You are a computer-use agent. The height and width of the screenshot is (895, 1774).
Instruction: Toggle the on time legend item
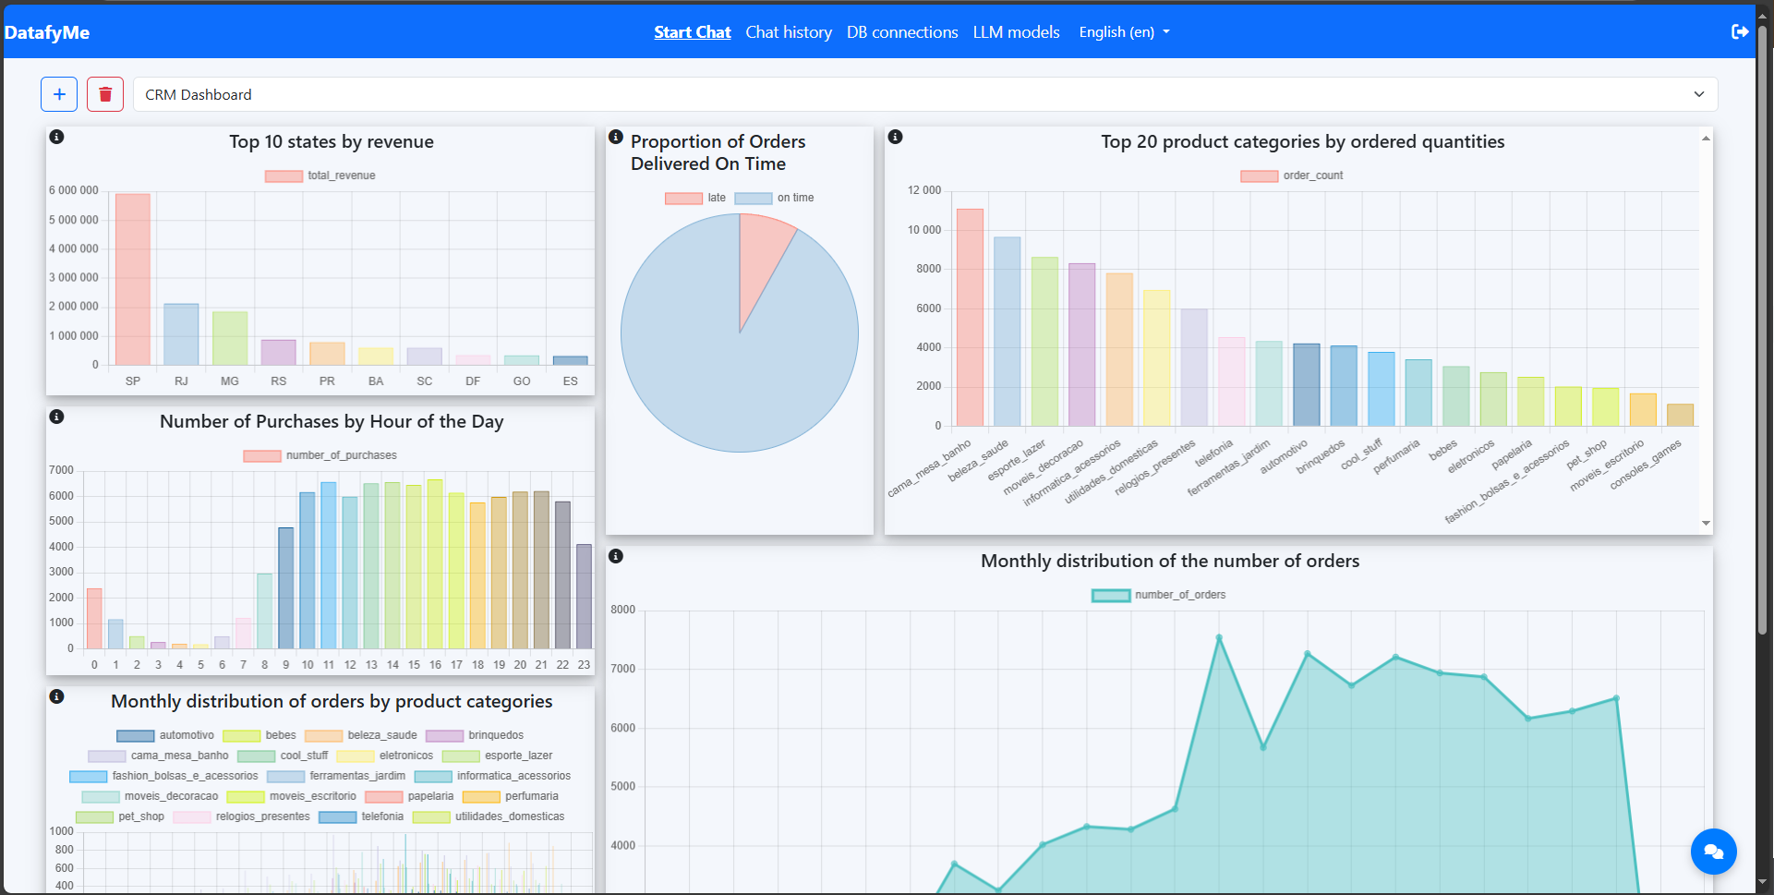774,198
